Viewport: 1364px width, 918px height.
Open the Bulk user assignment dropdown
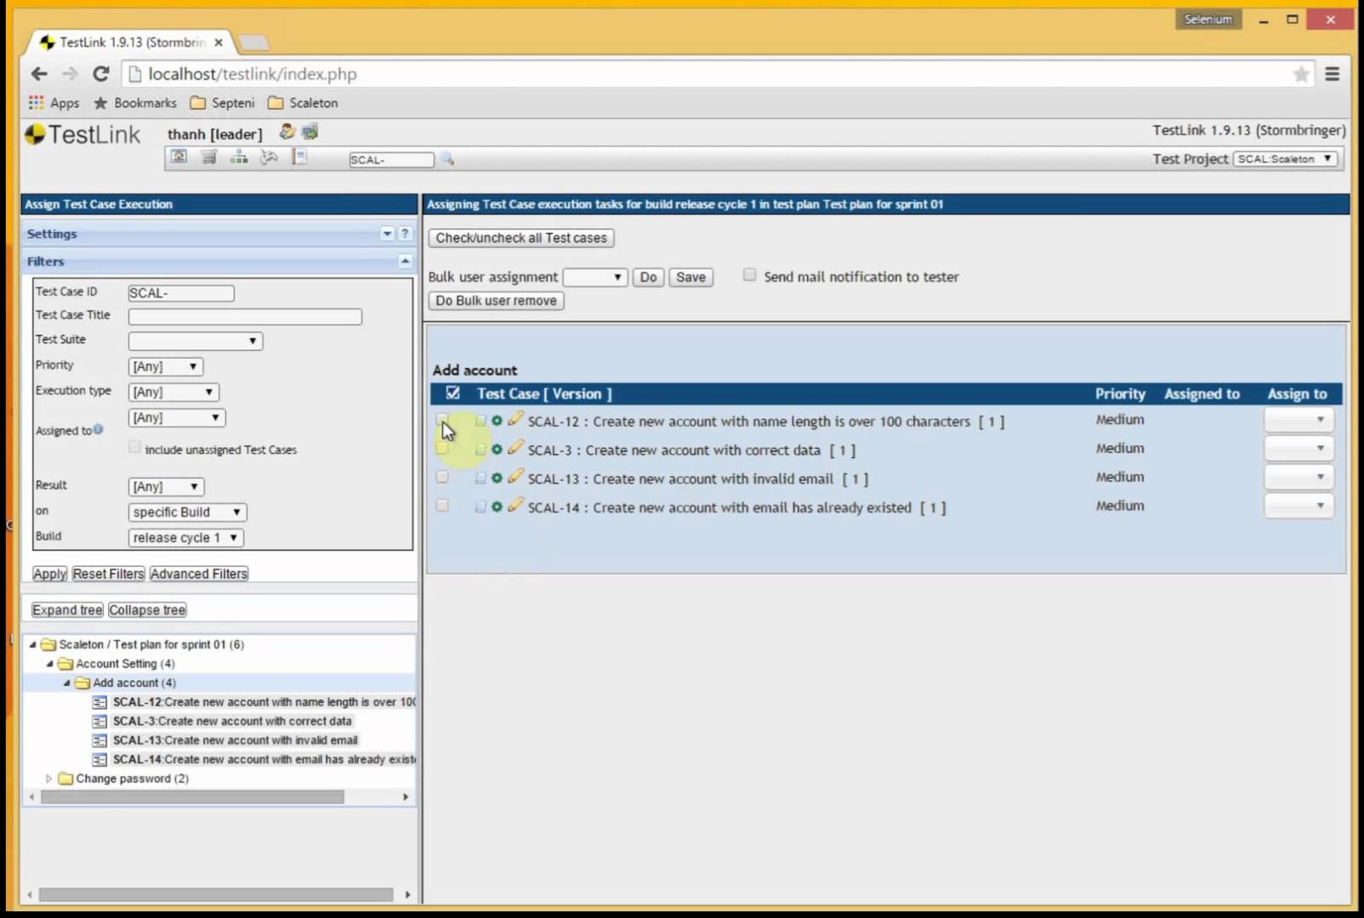tap(594, 277)
